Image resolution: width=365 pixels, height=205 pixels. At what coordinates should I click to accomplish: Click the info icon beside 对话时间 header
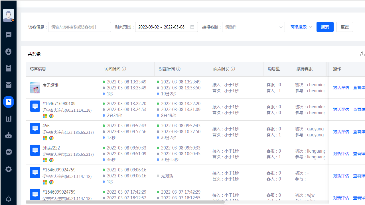click(x=178, y=69)
